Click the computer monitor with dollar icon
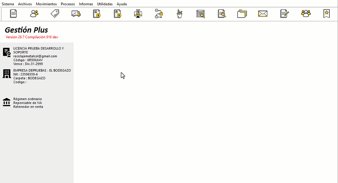 coord(138,14)
